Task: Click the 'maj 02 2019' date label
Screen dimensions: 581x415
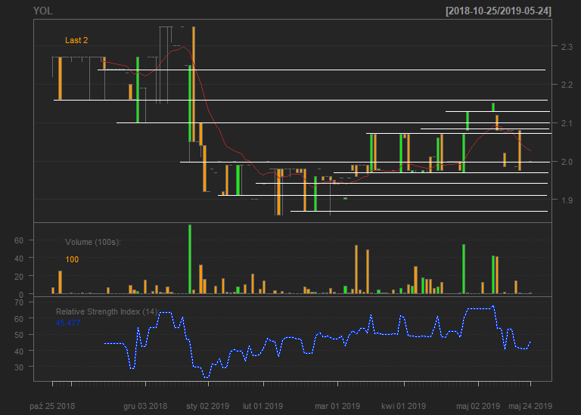Action: pyautogui.click(x=478, y=406)
